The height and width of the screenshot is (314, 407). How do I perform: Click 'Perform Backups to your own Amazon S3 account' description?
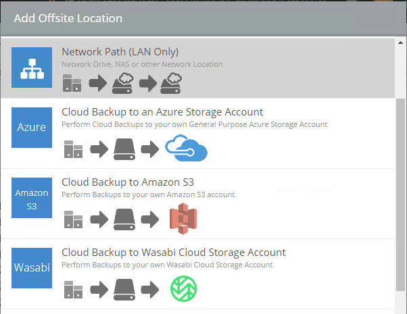coord(148,194)
